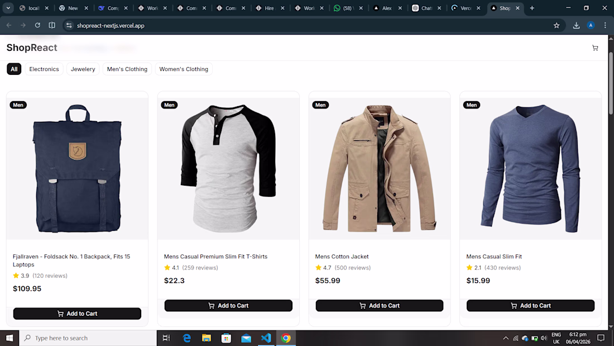
Task: Click the Fjallraven backpack image
Action: tap(77, 169)
